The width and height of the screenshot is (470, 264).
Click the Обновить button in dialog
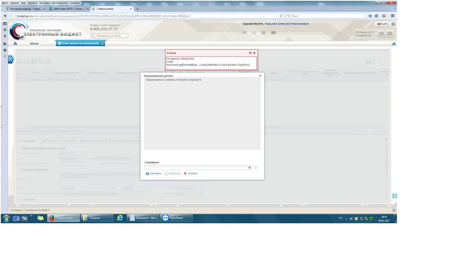coord(153,173)
